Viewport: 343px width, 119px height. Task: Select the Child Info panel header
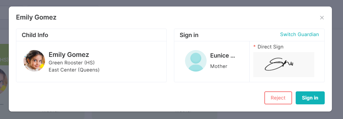(x=91, y=35)
